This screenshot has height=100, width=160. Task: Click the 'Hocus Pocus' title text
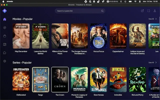coord(99,51)
